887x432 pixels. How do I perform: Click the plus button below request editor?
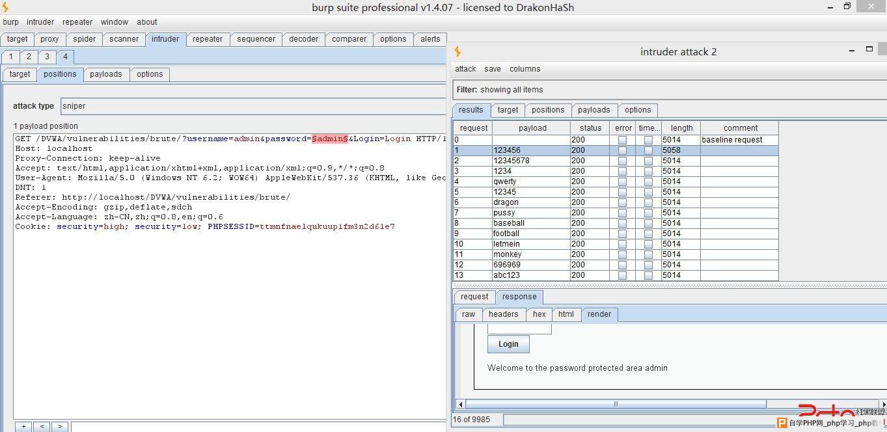(23, 427)
